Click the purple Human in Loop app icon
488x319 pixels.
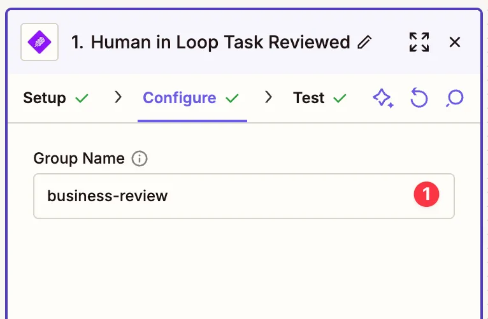(39, 42)
